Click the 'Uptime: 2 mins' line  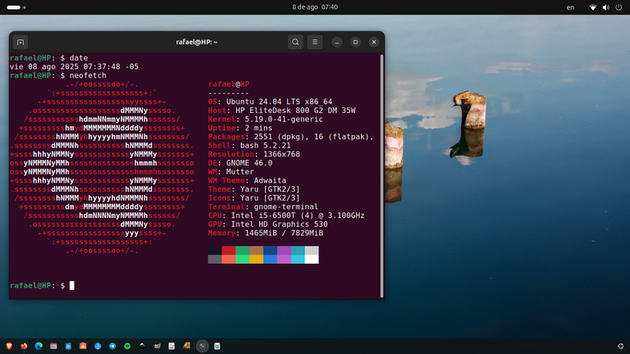[x=240, y=128]
